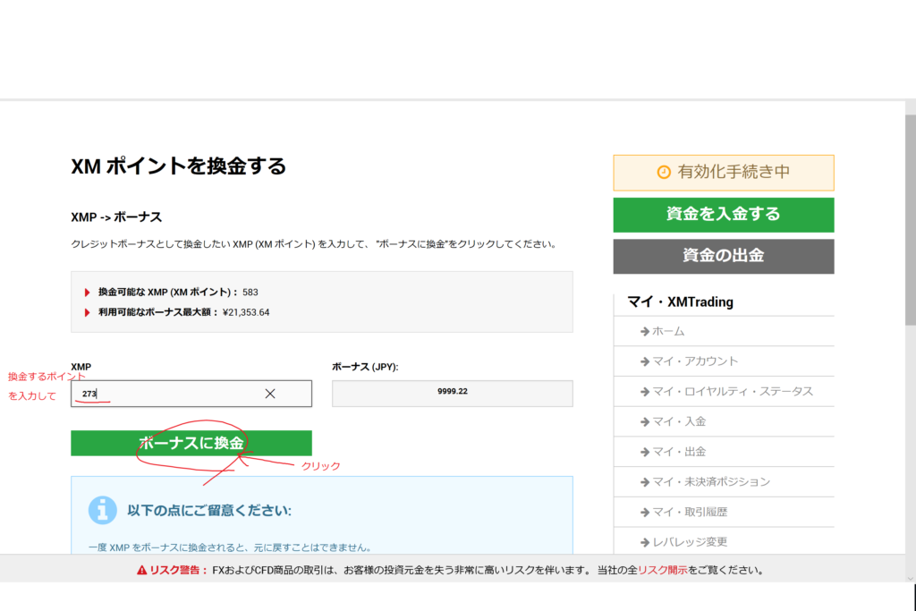
Task: Click the blue info circle icon
Action: tap(103, 510)
